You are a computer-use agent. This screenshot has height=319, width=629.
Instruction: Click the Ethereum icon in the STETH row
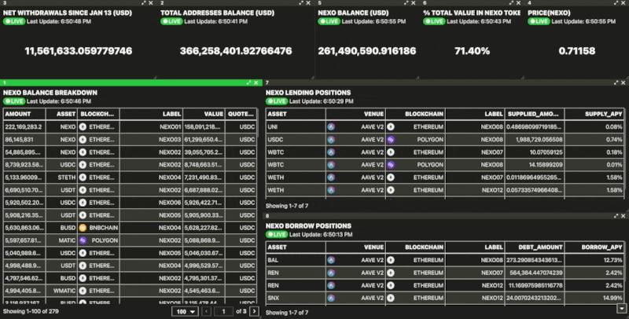tap(83, 177)
